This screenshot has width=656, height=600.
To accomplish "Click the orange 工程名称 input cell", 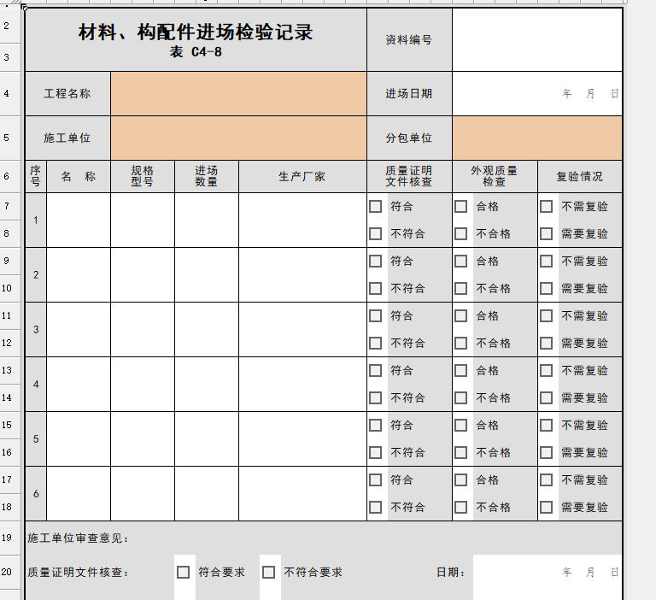I will pyautogui.click(x=238, y=93).
